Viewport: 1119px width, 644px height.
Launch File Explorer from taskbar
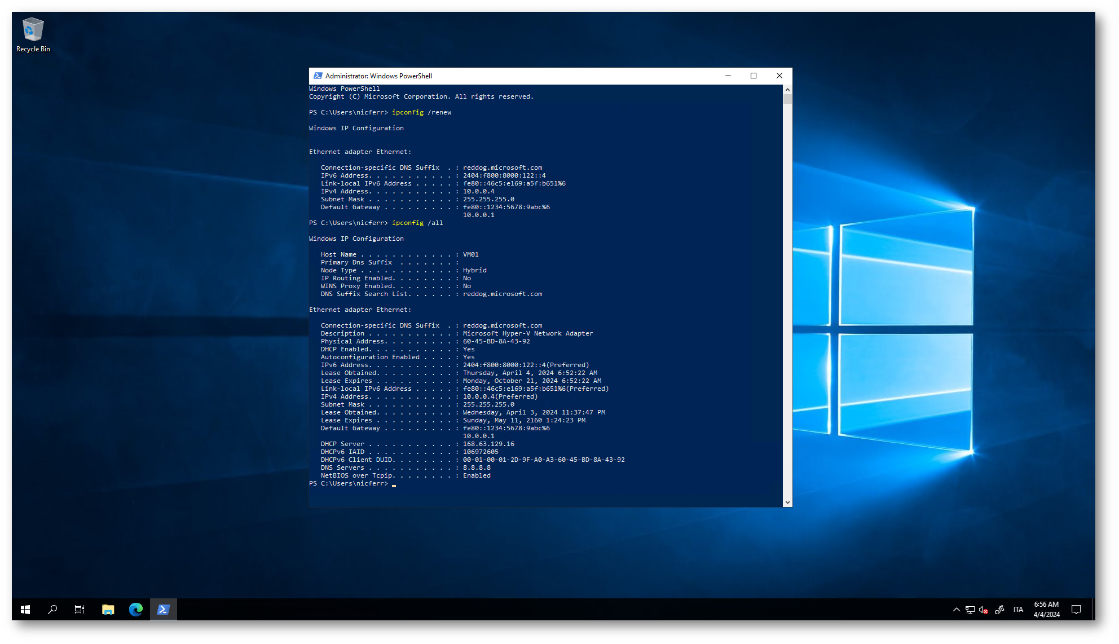click(108, 609)
